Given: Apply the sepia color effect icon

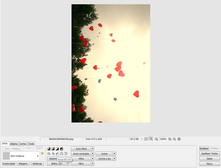Looking at the screenshot, I should (x=49, y=149).
